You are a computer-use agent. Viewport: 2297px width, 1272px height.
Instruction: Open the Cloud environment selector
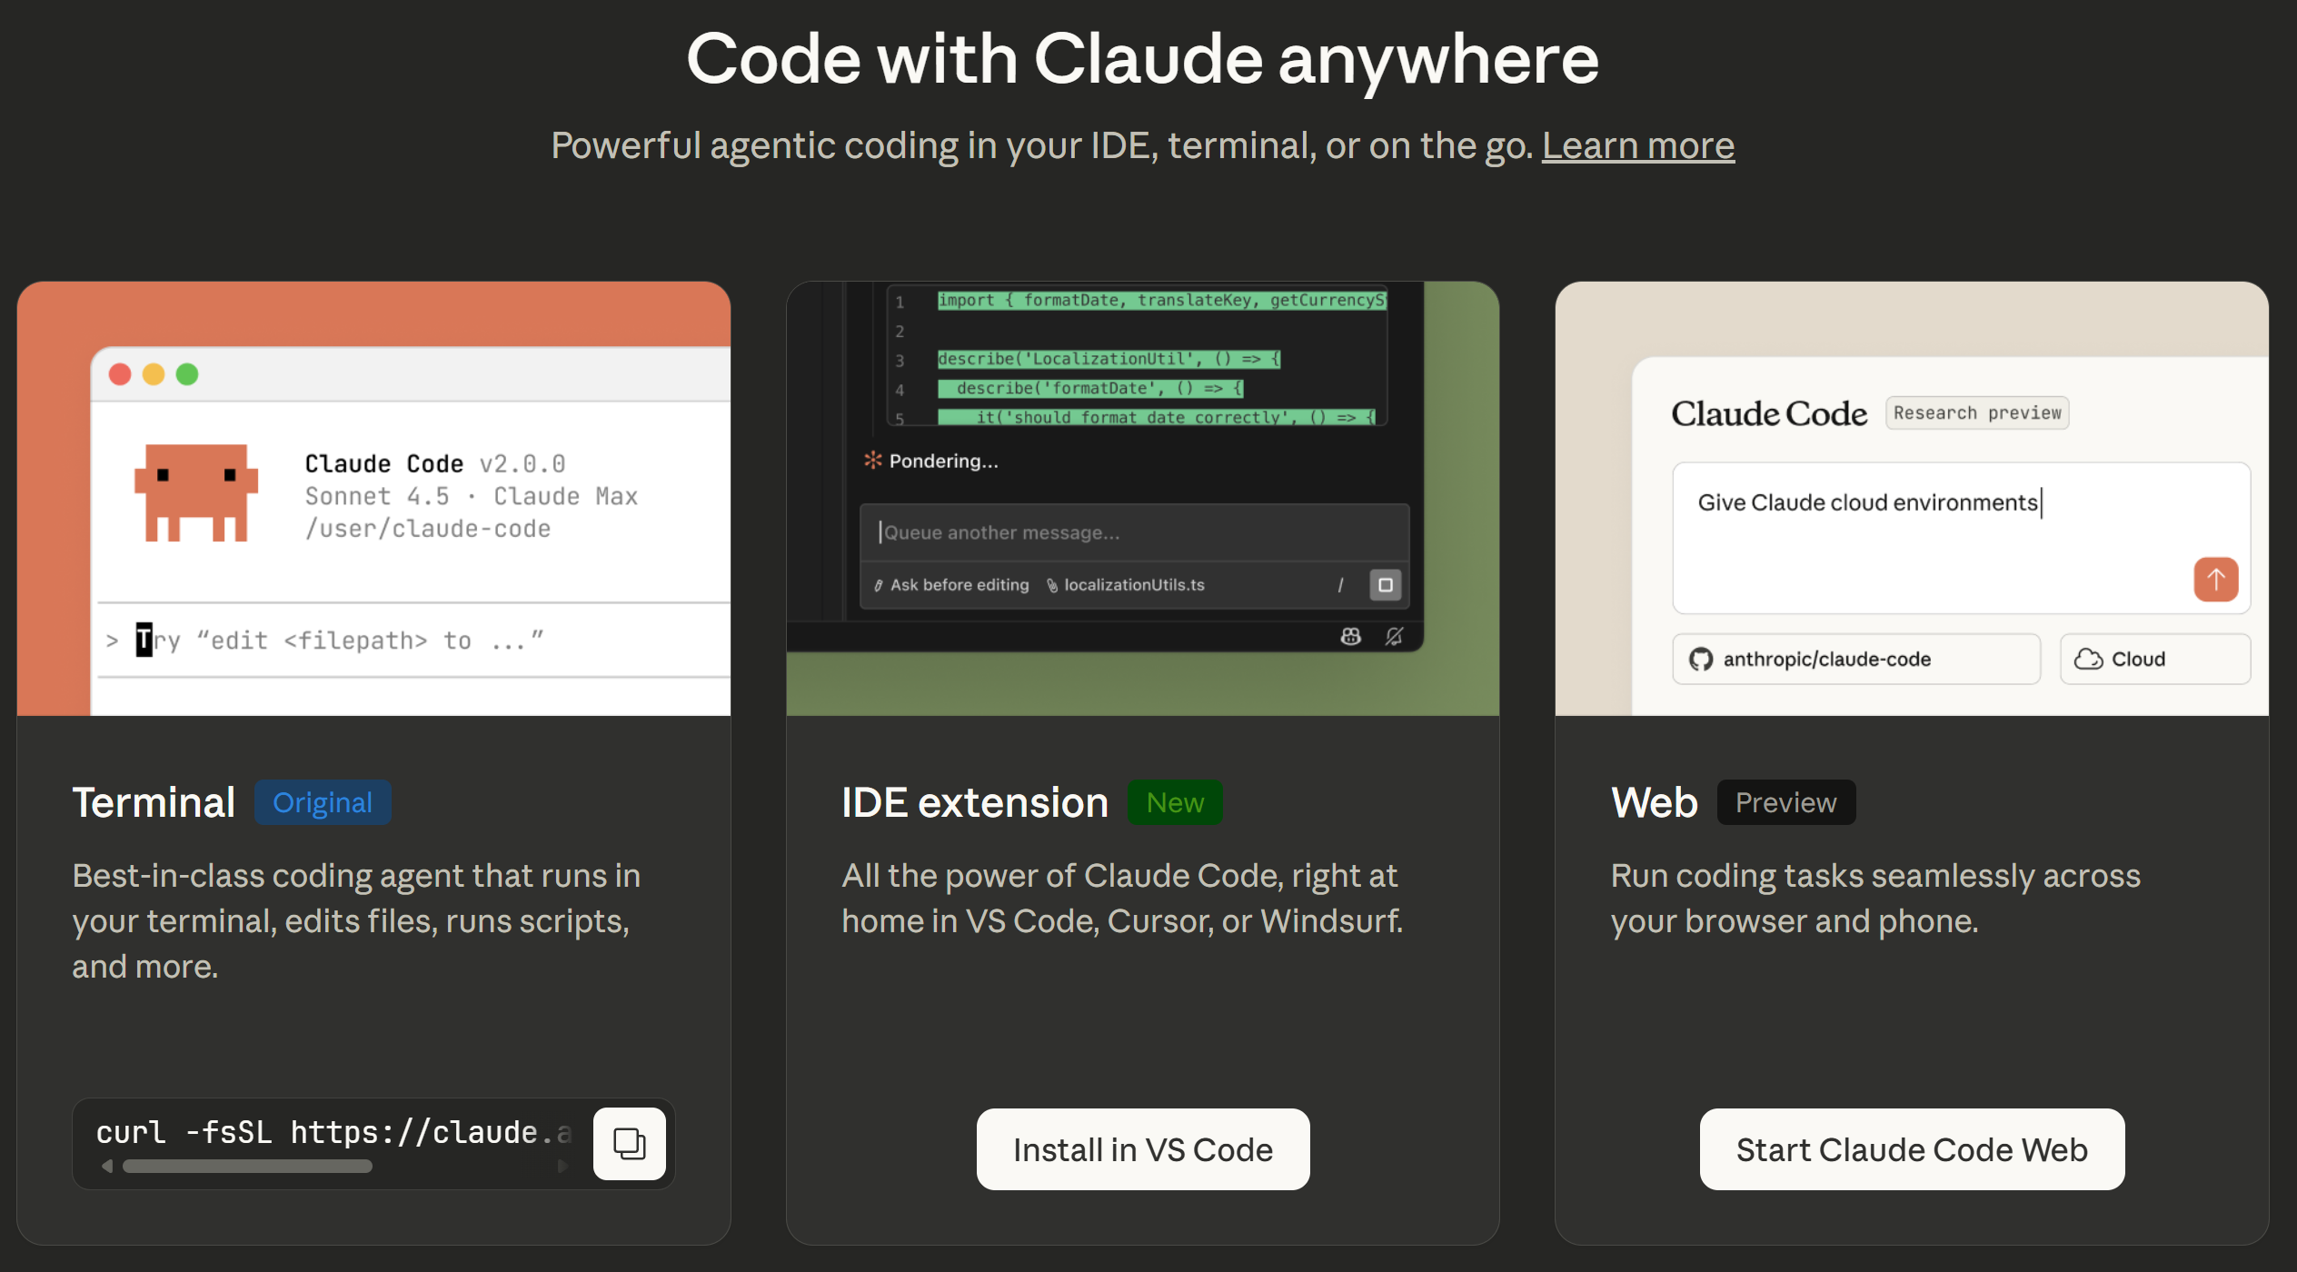tap(2155, 659)
